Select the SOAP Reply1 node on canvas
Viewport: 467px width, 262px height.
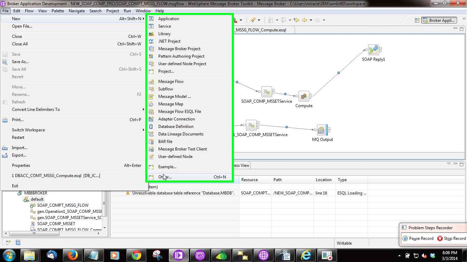coord(373,50)
